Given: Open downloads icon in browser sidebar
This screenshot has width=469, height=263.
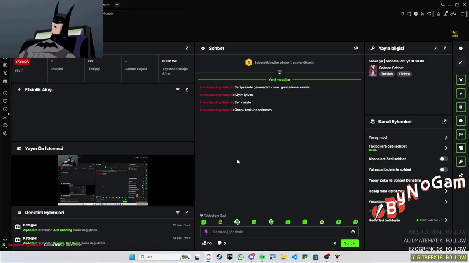Looking at the screenshot, I should pyautogui.click(x=5, y=117).
